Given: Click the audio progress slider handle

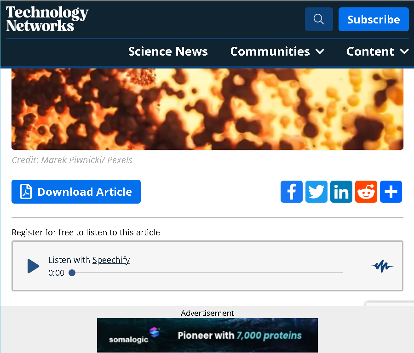Looking at the screenshot, I should coord(72,273).
